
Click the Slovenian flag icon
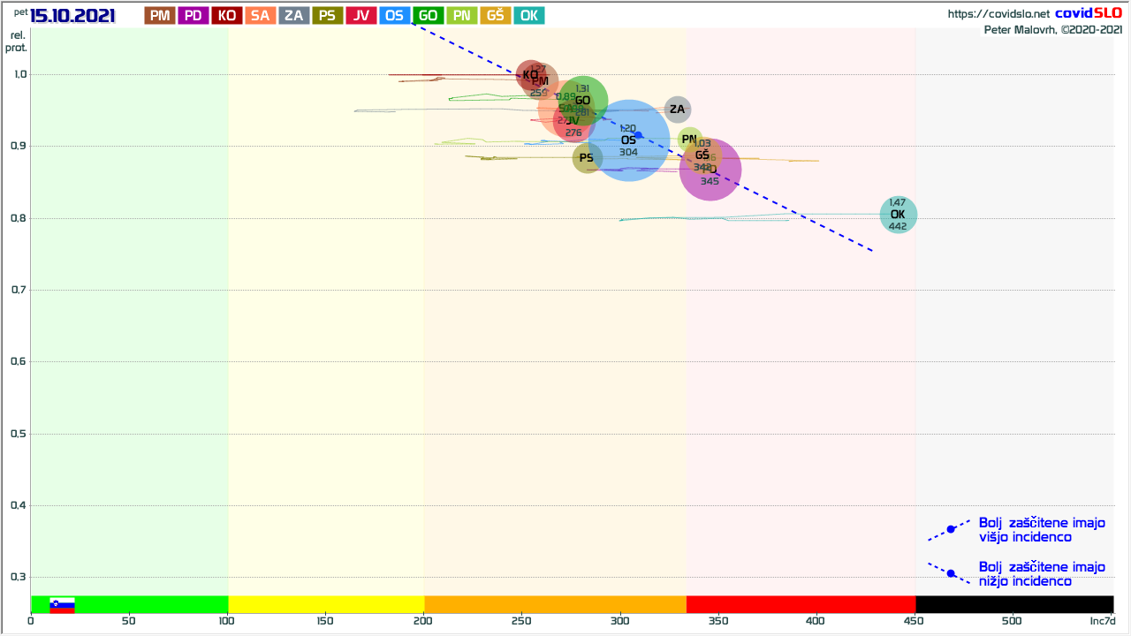coord(62,605)
